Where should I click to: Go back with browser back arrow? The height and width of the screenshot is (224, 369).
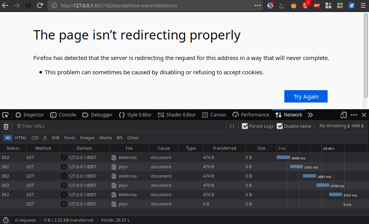tap(5, 5)
